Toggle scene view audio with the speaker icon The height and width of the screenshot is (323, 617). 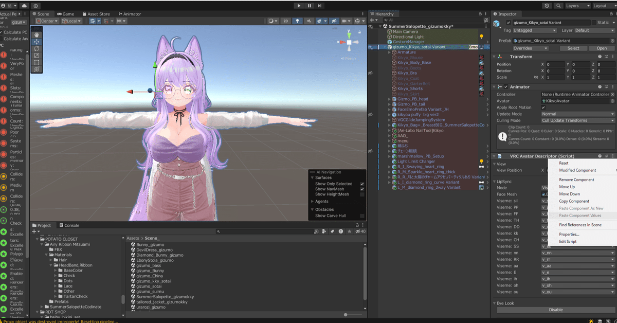pyautogui.click(x=310, y=21)
